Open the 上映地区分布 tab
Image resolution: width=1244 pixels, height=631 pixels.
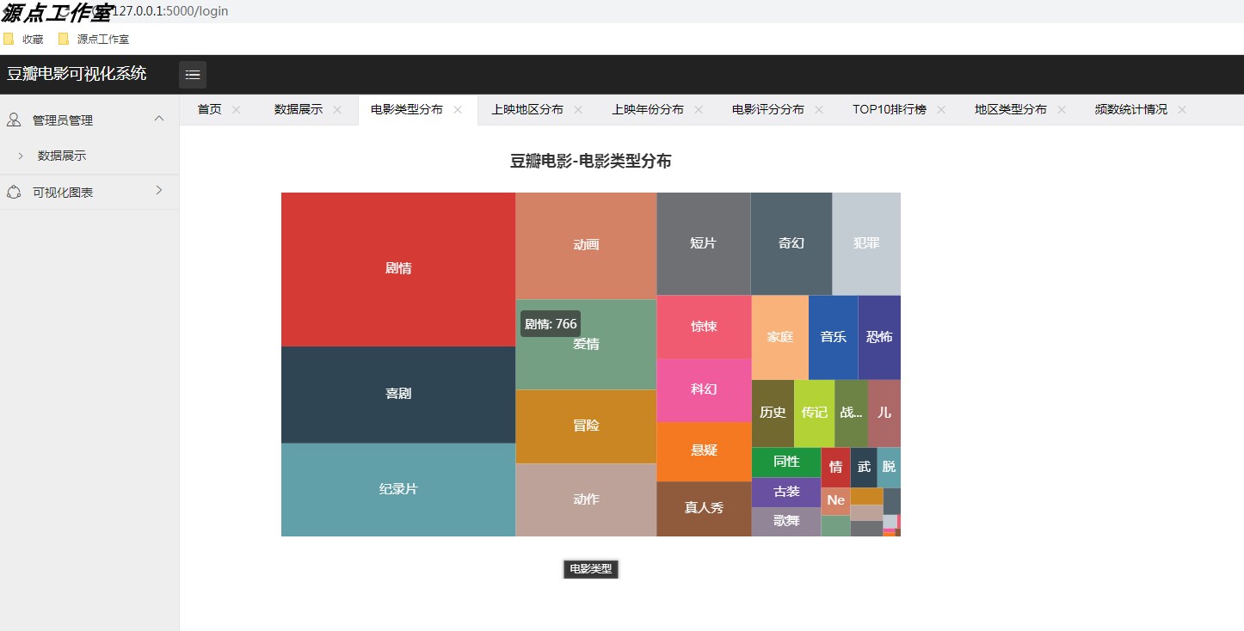tap(527, 109)
